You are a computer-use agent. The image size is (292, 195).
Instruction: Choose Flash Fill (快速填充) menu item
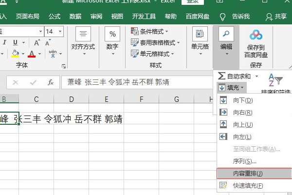click(248, 185)
